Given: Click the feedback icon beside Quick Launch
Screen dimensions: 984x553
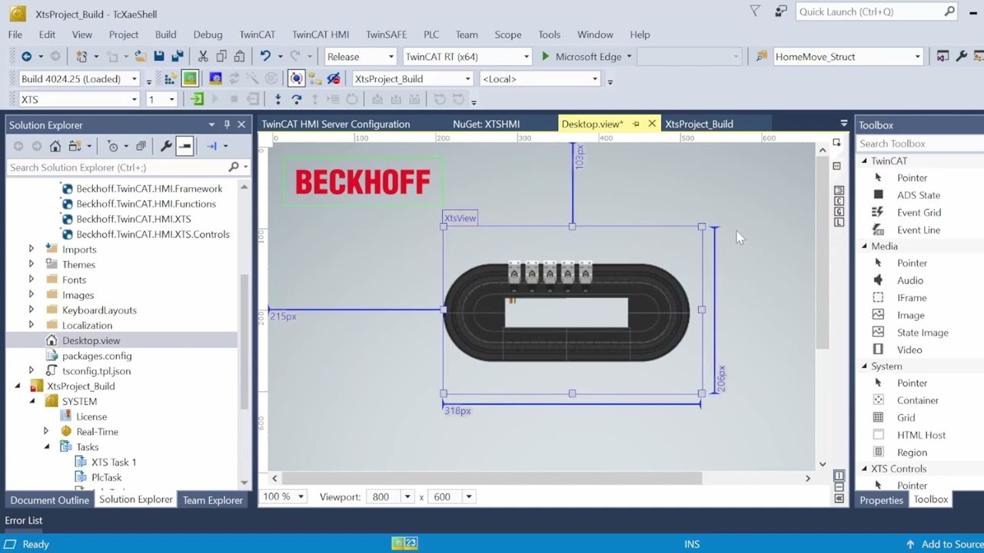Looking at the screenshot, I should coord(781,12).
